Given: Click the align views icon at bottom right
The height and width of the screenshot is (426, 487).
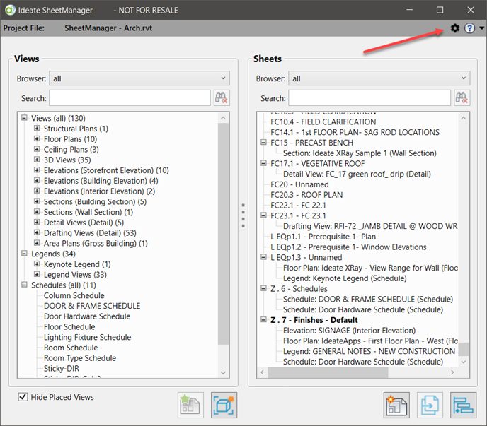Looking at the screenshot, I should click(x=463, y=406).
